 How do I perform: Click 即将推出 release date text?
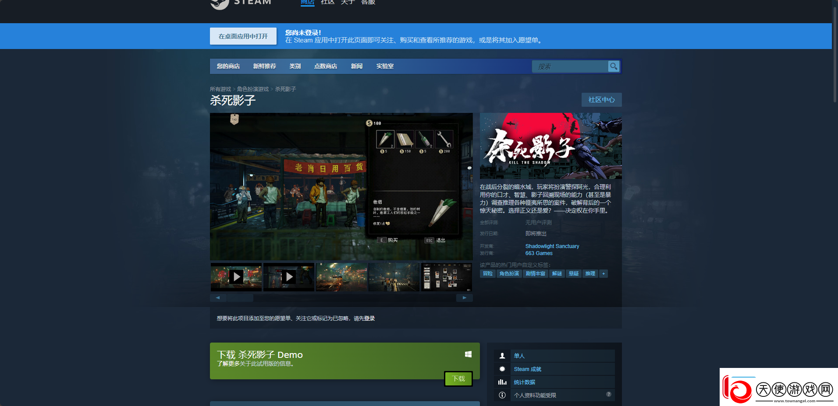(x=536, y=234)
